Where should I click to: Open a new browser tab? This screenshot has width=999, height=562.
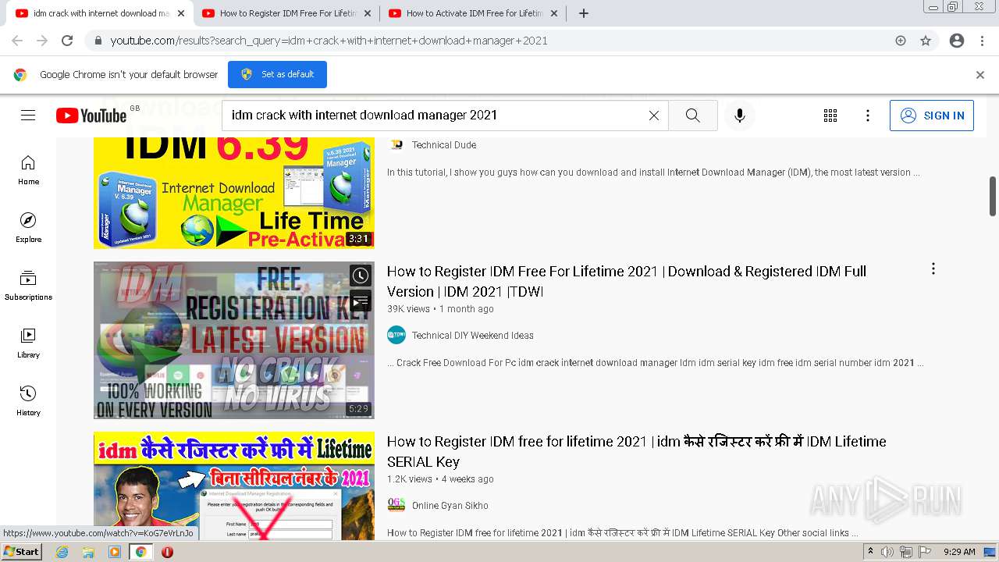pos(584,13)
